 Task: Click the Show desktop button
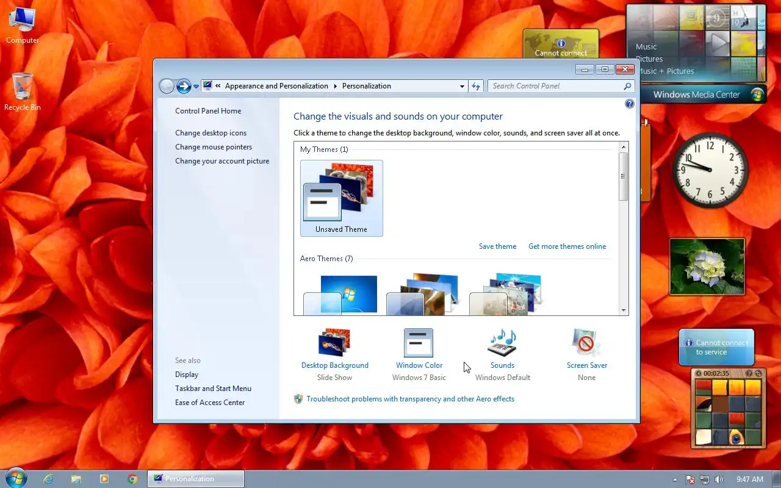(x=776, y=479)
